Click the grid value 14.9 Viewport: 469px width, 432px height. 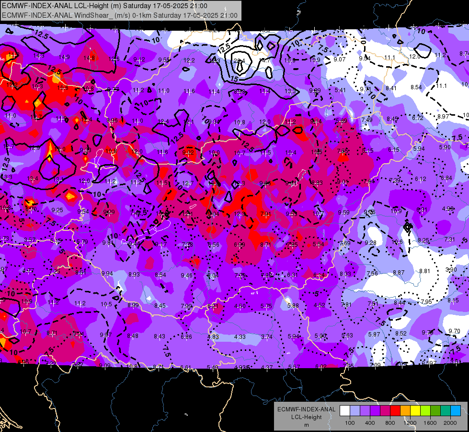coord(64,57)
